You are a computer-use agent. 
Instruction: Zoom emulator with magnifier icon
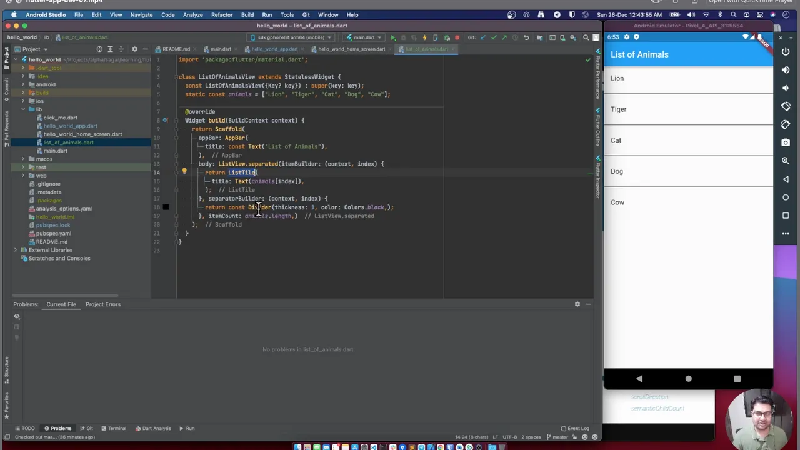pyautogui.click(x=786, y=161)
